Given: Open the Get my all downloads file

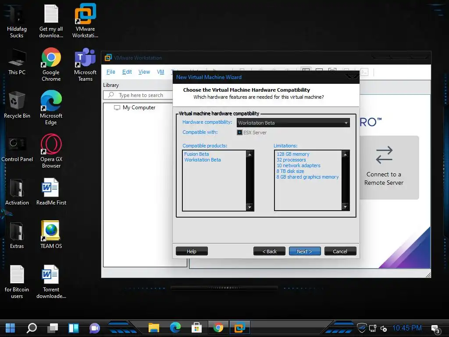Looking at the screenshot, I should pyautogui.click(x=51, y=21).
